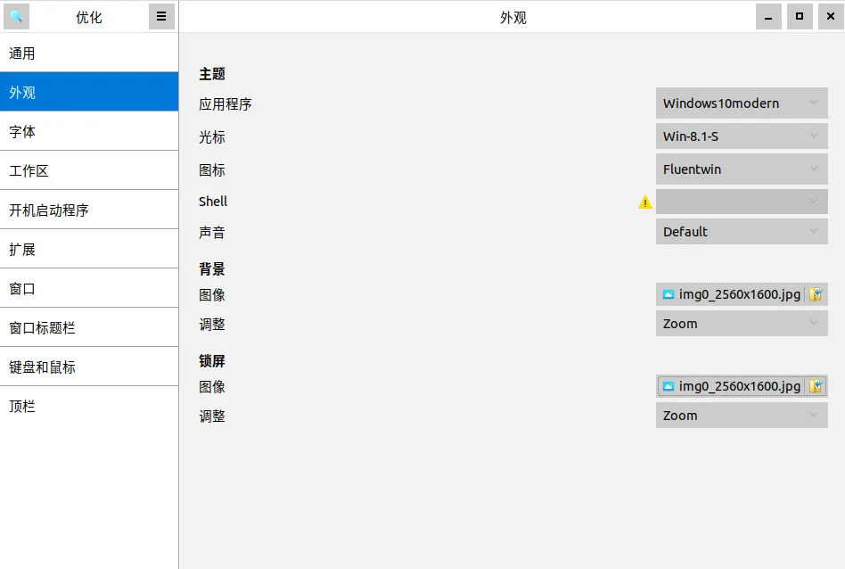Viewport: 845px width, 569px height.
Task: Open the 图标 icon theme dropdown Fluentwin
Action: coord(742,169)
